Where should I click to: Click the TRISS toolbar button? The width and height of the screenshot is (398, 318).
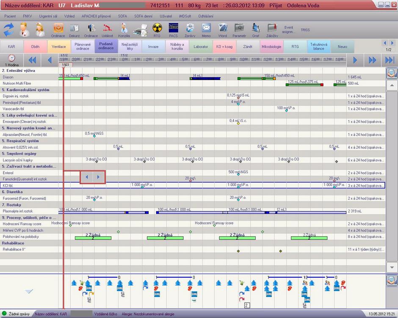point(305,30)
